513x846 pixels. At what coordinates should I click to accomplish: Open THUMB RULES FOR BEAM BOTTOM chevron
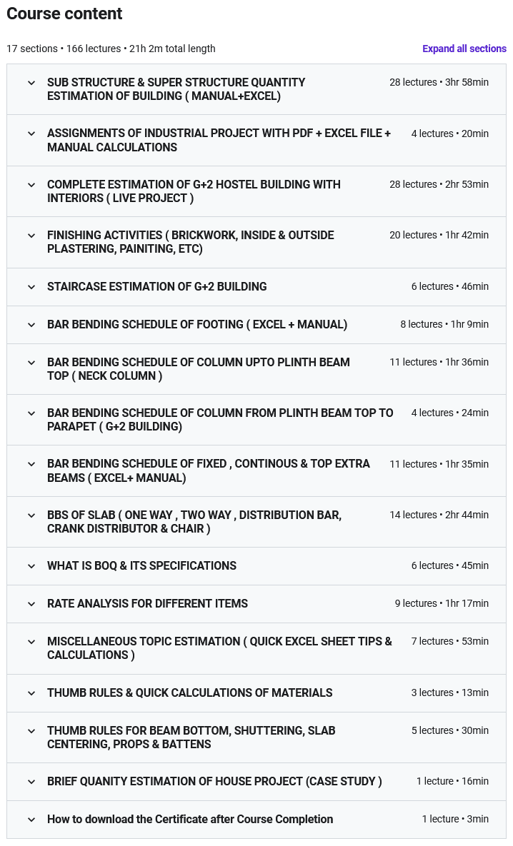31,731
